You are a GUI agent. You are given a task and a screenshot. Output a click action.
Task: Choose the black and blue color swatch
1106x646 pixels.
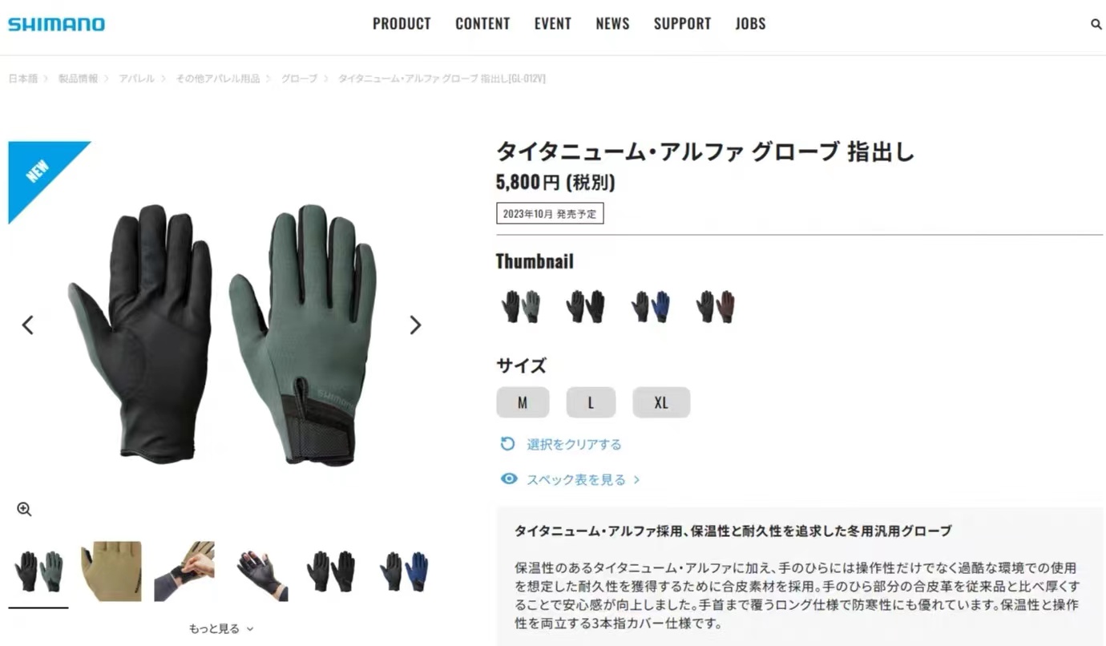click(651, 306)
